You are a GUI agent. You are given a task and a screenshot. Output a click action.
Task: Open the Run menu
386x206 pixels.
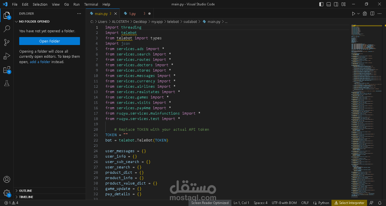[77, 4]
